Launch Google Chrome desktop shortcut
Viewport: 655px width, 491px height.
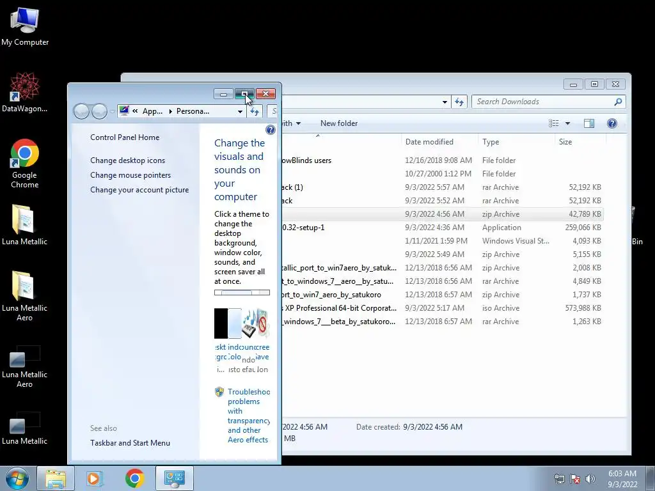[x=25, y=163]
